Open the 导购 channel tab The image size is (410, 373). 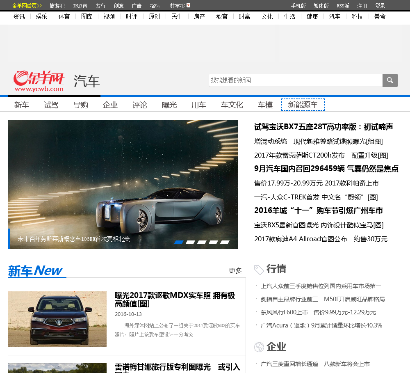pyautogui.click(x=80, y=105)
